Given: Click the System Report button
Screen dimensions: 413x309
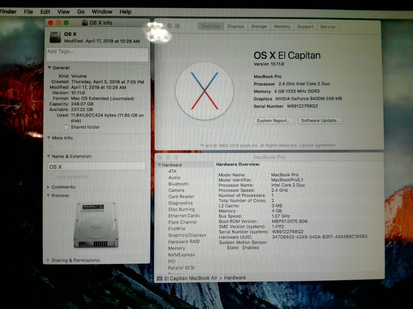Looking at the screenshot, I should [x=274, y=121].
